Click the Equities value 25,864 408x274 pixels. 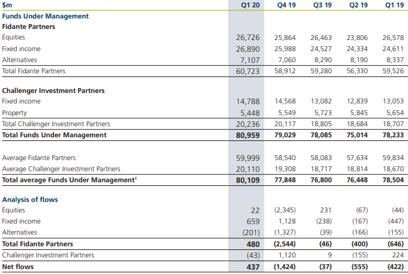(x=285, y=38)
